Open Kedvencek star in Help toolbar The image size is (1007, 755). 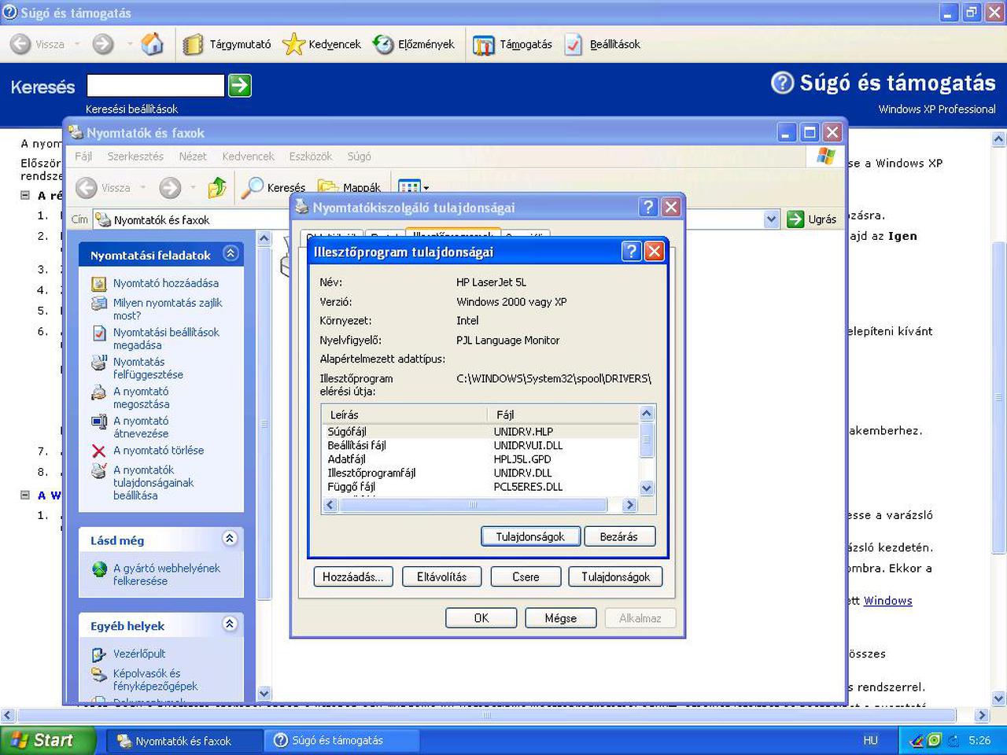pos(322,44)
